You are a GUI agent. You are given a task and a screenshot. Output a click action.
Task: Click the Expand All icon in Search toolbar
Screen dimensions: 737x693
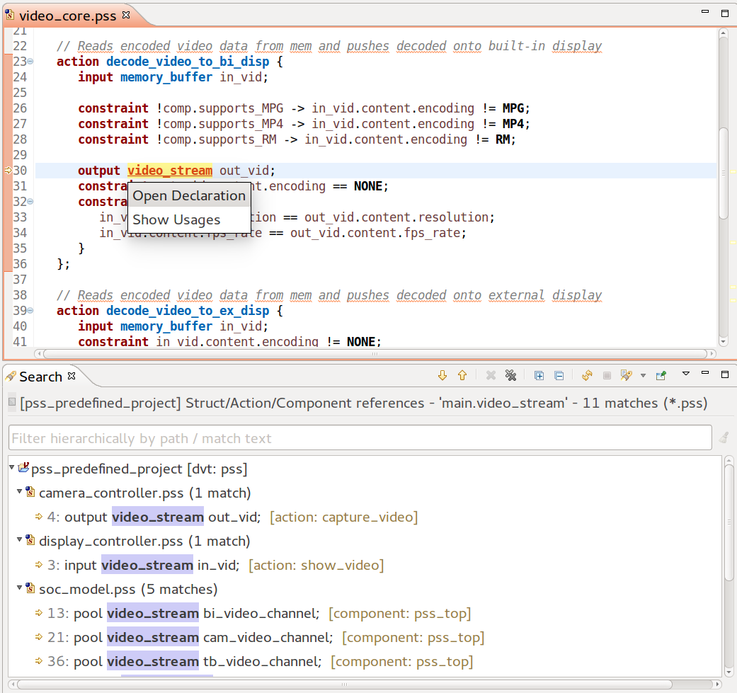click(539, 376)
